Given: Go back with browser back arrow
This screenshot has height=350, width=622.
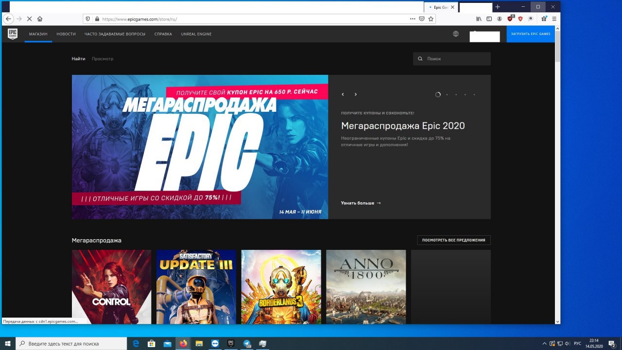Looking at the screenshot, I should [x=8, y=19].
